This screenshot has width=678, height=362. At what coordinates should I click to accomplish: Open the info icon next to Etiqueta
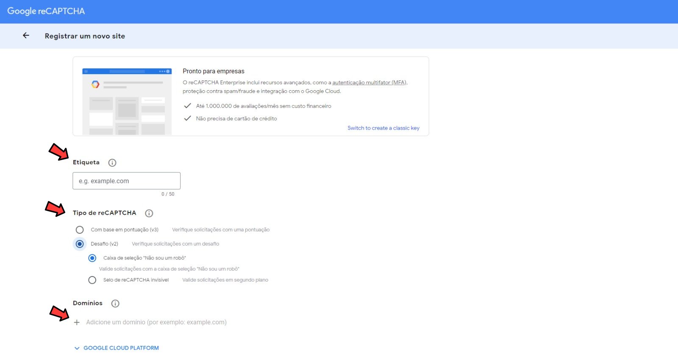pos(112,163)
